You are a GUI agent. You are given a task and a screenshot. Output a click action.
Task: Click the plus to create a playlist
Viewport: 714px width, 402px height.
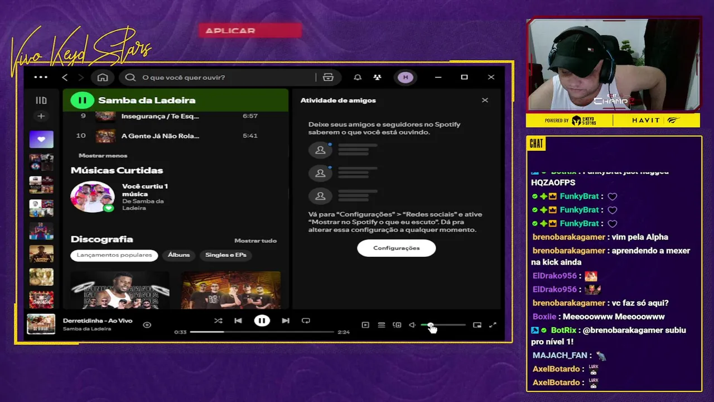click(x=41, y=116)
